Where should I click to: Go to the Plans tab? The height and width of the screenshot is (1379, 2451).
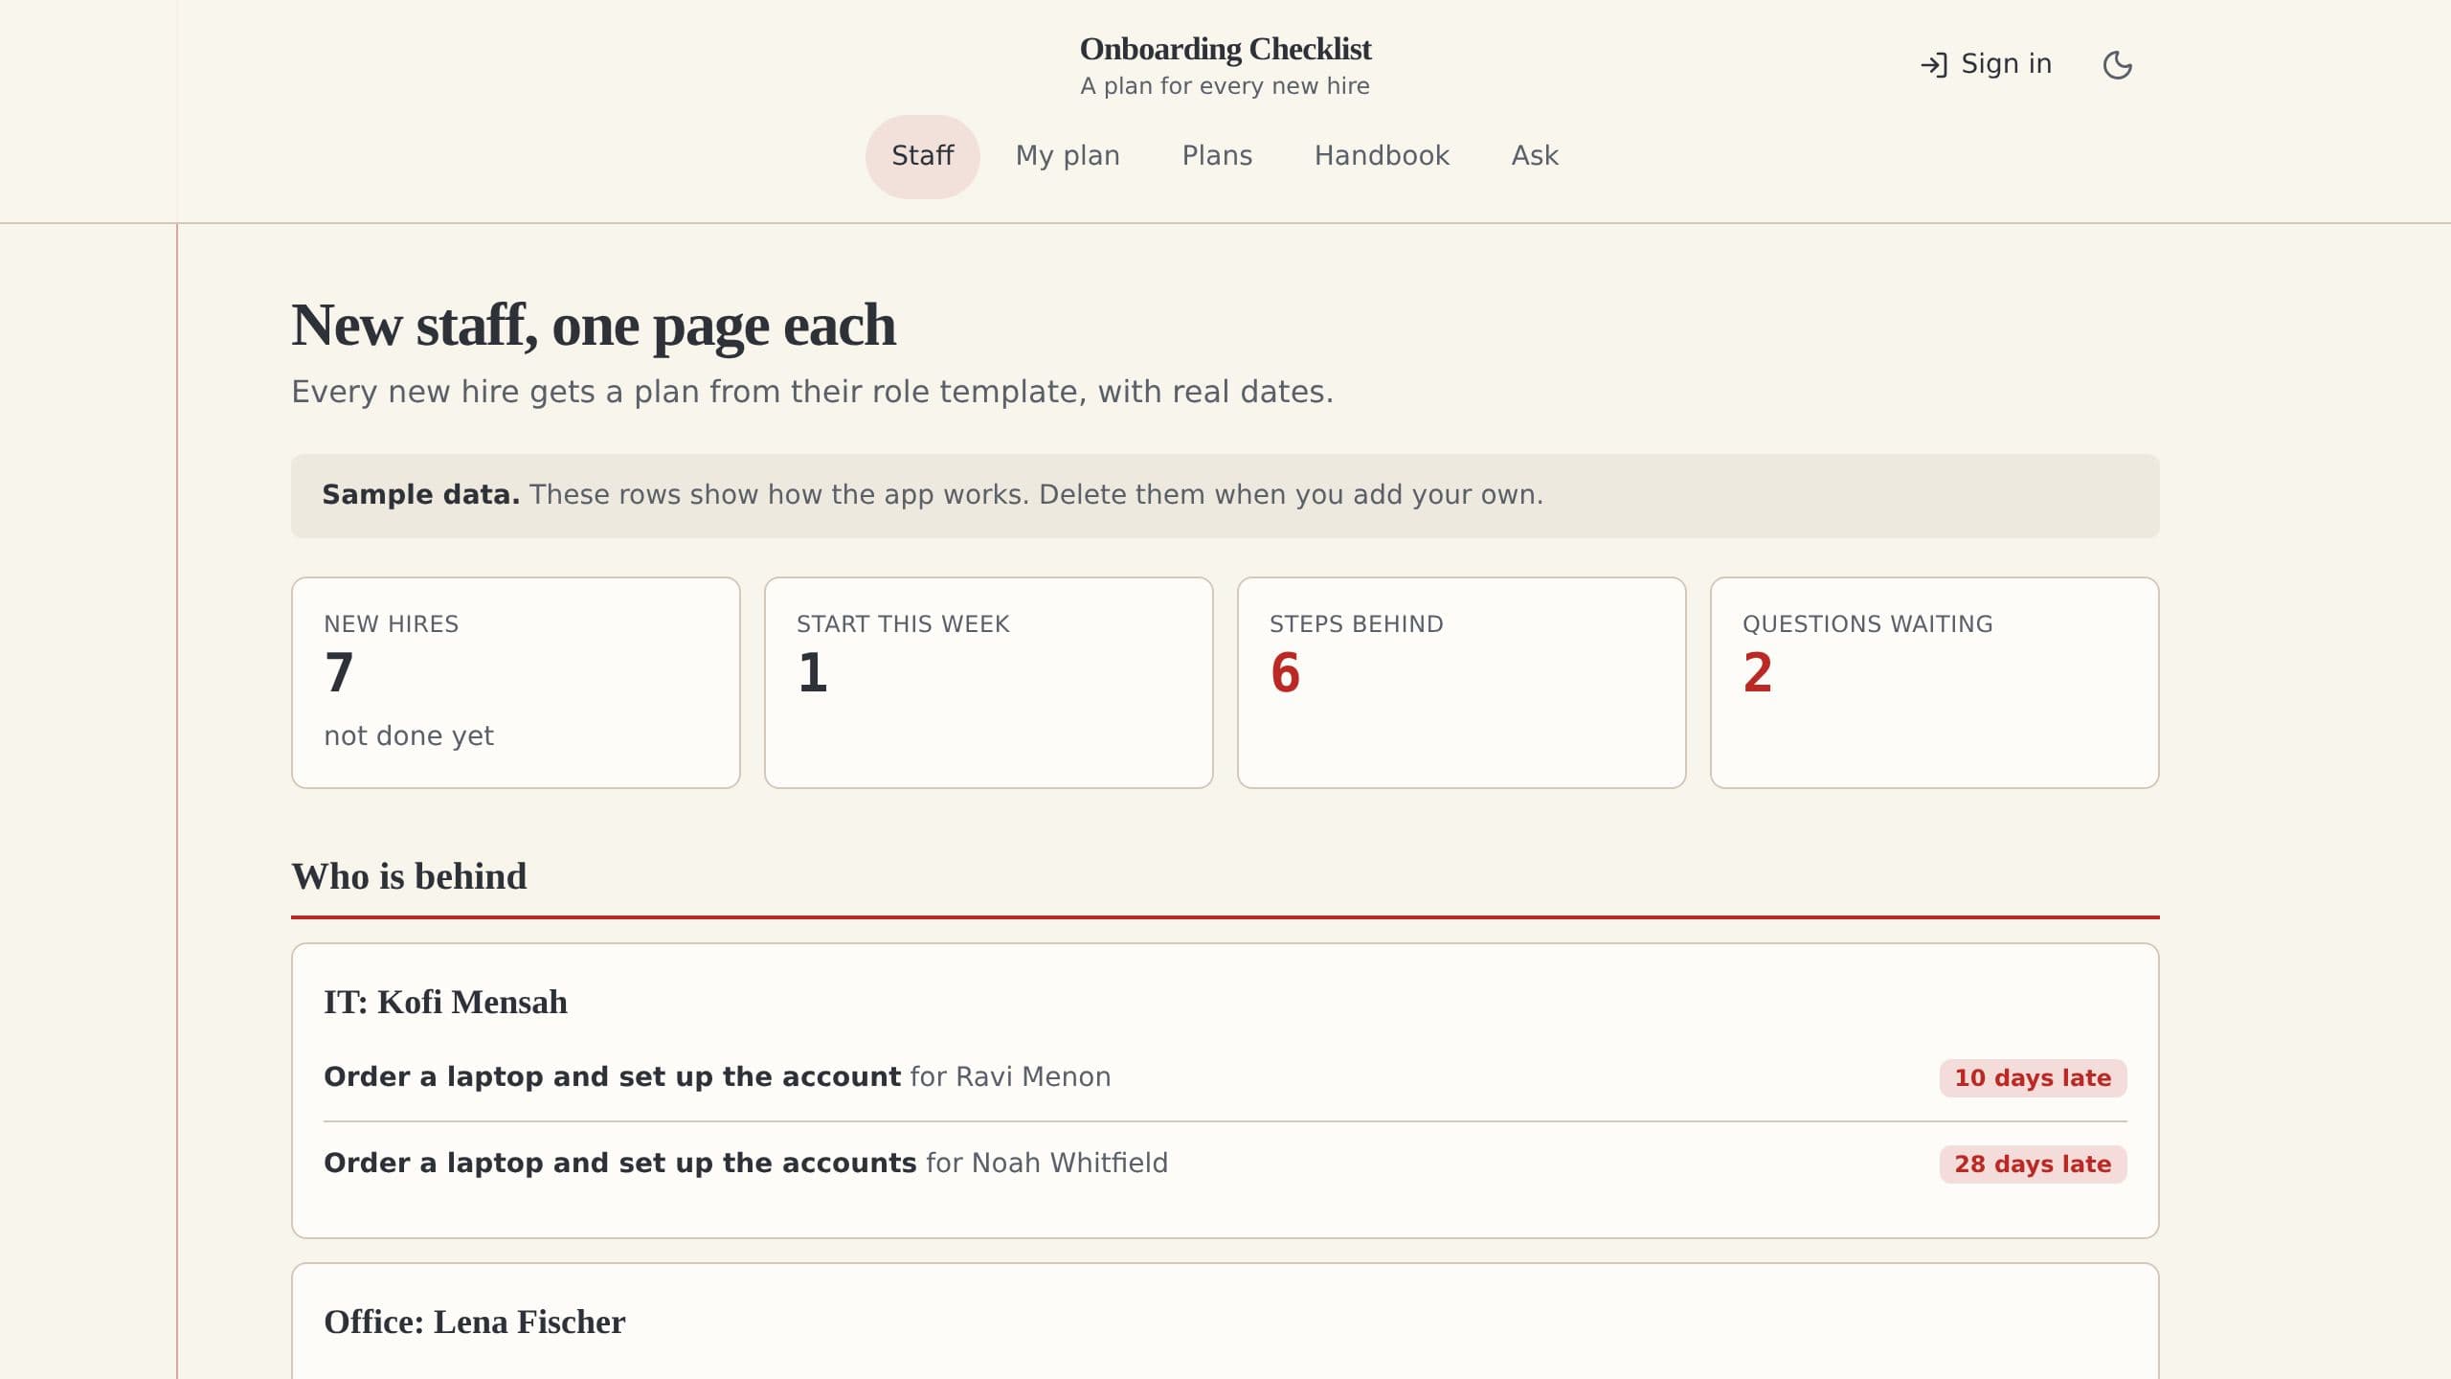(x=1217, y=156)
